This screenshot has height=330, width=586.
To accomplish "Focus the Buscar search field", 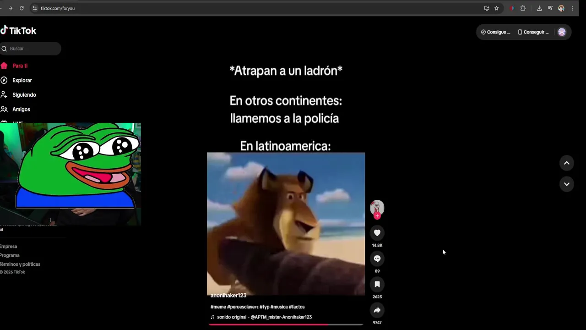I will (x=30, y=49).
